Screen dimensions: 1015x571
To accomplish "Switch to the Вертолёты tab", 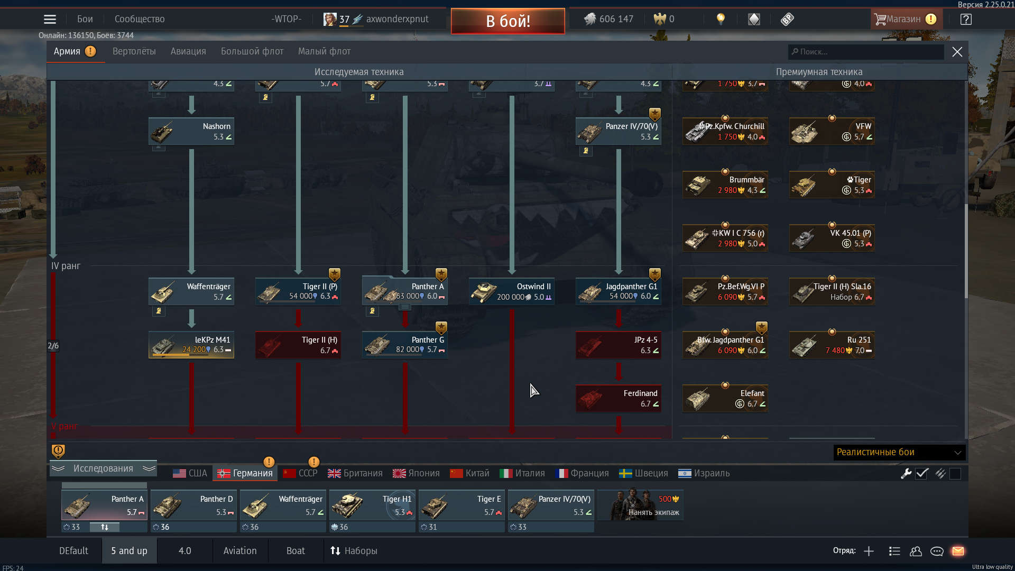I will [x=134, y=51].
